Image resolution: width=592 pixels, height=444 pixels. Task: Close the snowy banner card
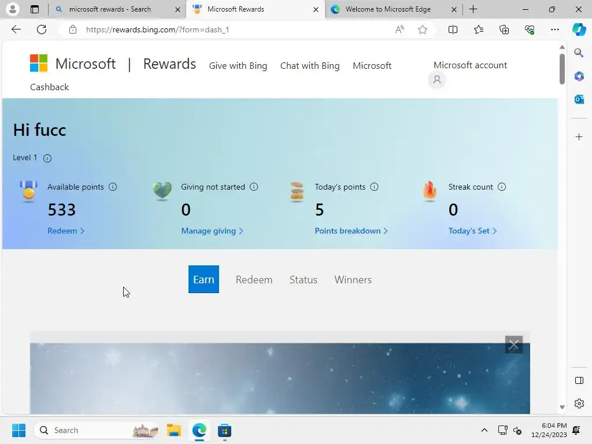[513, 345]
